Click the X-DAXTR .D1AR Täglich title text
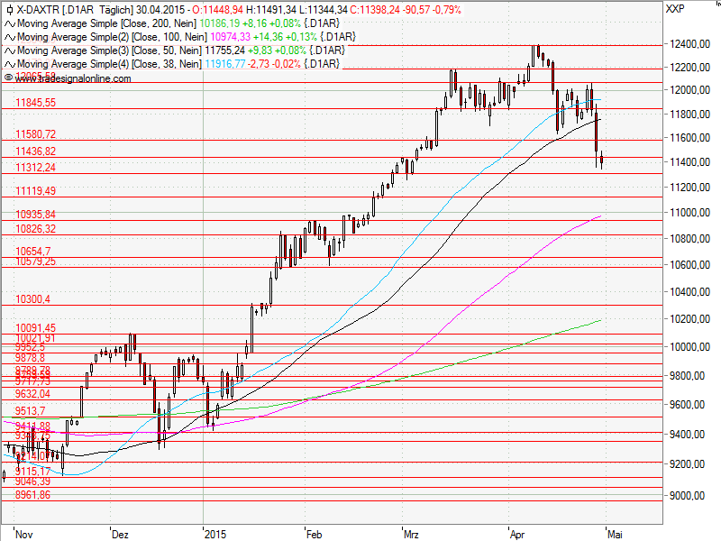The image size is (721, 541). (72, 11)
